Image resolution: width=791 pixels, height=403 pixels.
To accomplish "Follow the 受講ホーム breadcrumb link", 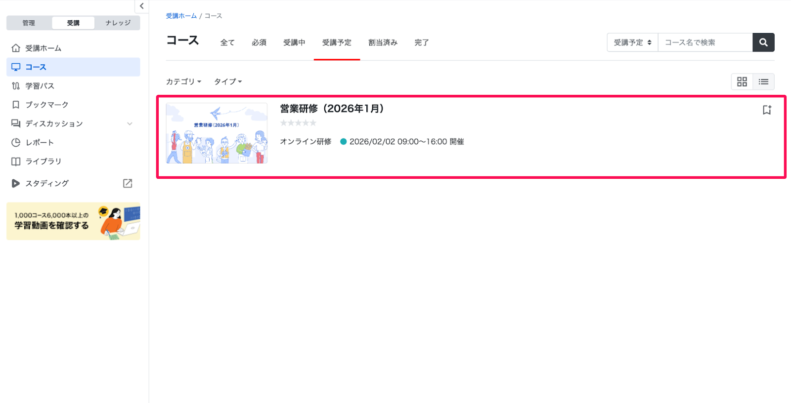I will tap(181, 16).
